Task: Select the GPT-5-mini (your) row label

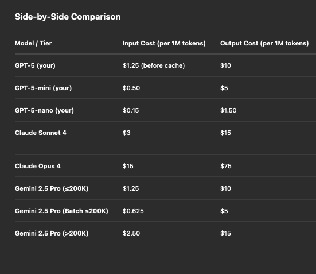Action: click(44, 88)
